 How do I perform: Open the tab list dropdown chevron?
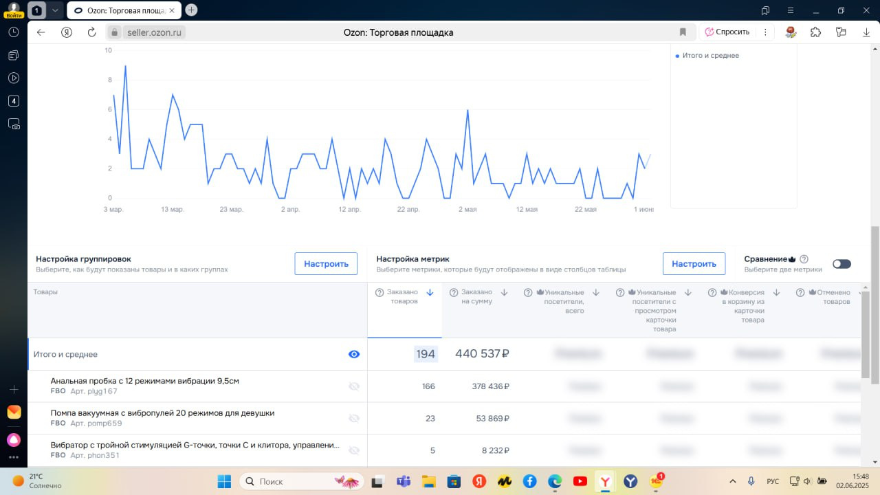55,10
